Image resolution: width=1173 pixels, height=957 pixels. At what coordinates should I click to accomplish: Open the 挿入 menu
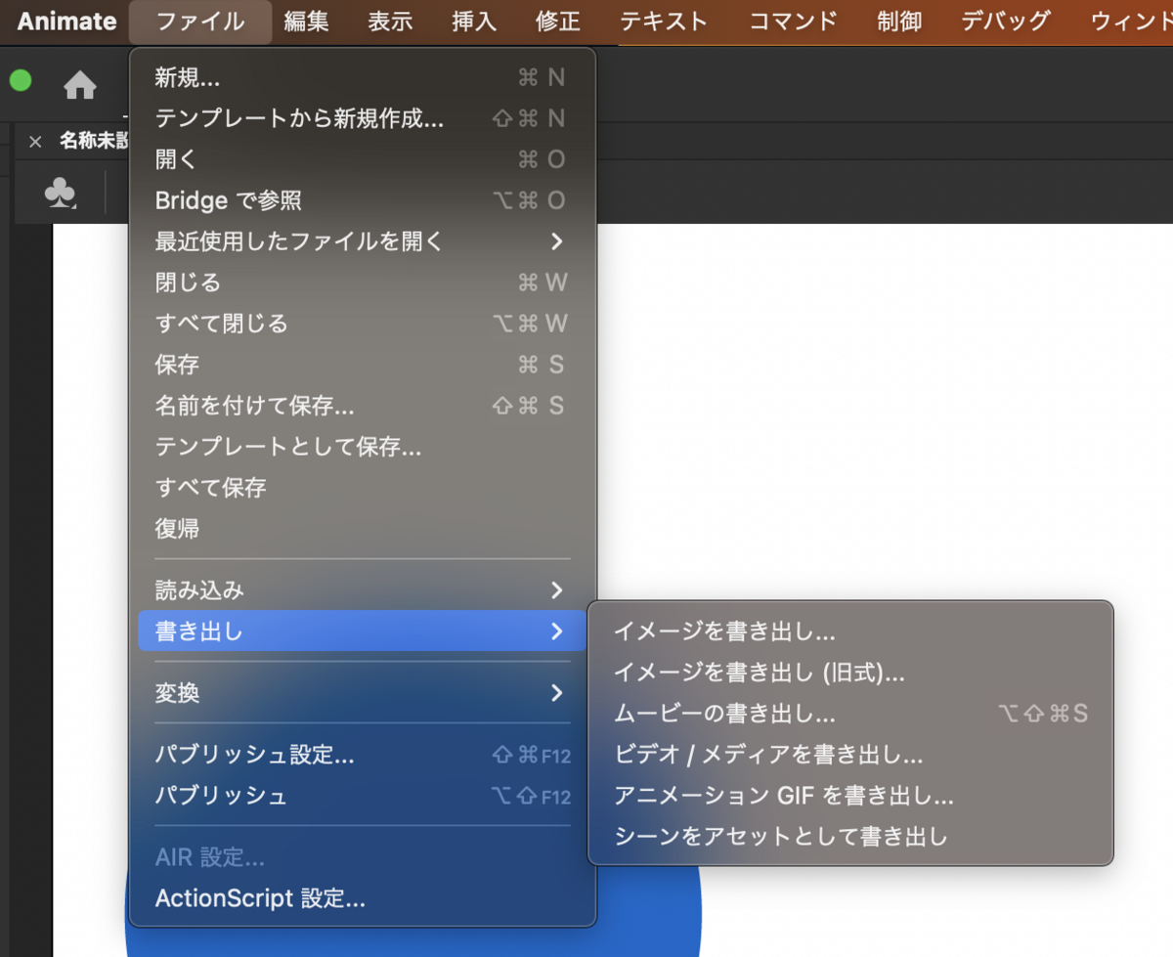(x=474, y=21)
